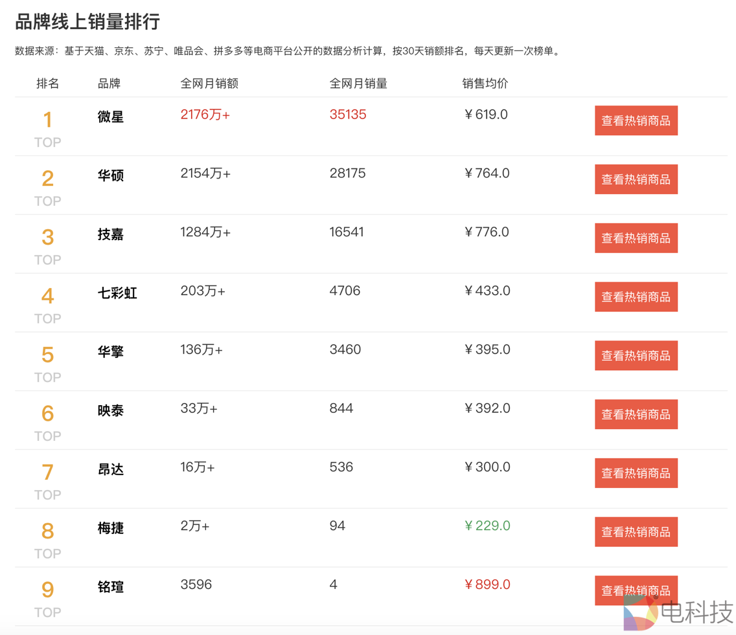Open 查看热销商品 for 技嘉
The height and width of the screenshot is (635, 736).
click(x=636, y=238)
